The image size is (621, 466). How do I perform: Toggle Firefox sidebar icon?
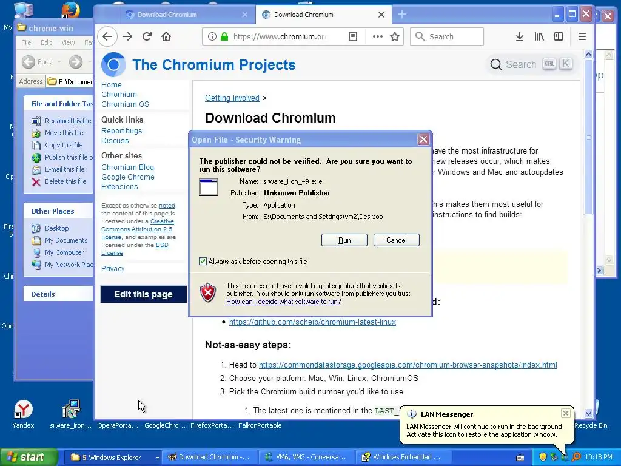[x=559, y=36]
